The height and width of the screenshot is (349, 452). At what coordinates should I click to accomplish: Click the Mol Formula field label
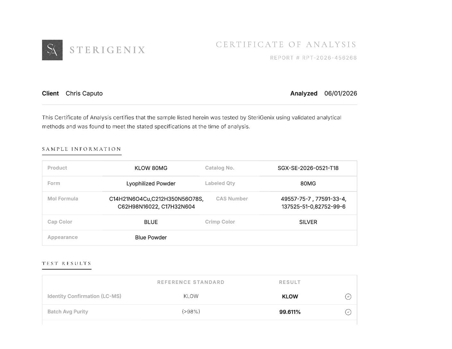click(63, 199)
